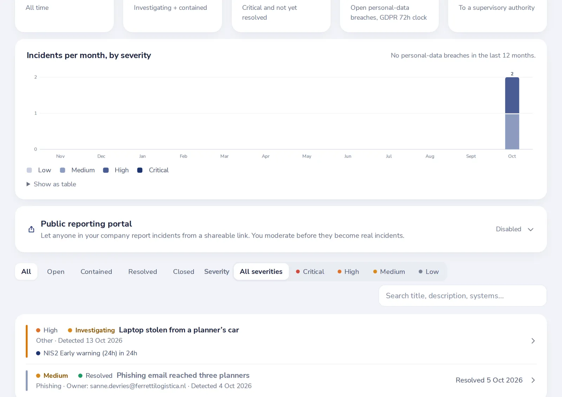The width and height of the screenshot is (562, 397).
Task: Click the October High severity bar segment
Action: pyautogui.click(x=512, y=95)
